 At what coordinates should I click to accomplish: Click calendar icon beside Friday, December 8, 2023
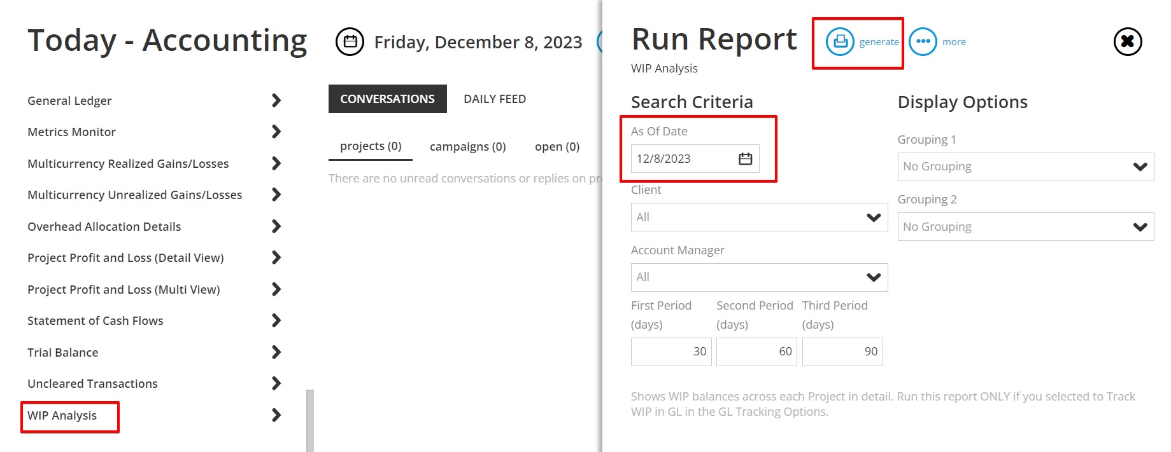[x=350, y=42]
